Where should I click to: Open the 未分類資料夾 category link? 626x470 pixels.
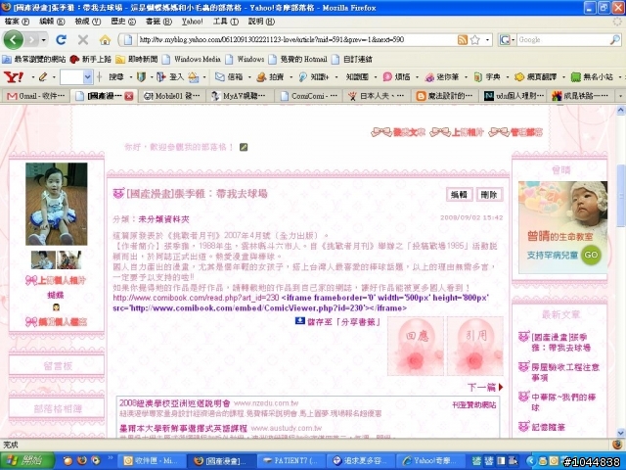click(x=163, y=219)
